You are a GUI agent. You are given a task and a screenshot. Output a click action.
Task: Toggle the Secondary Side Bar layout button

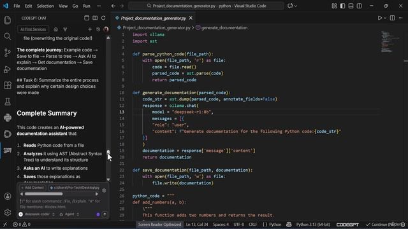(359, 6)
